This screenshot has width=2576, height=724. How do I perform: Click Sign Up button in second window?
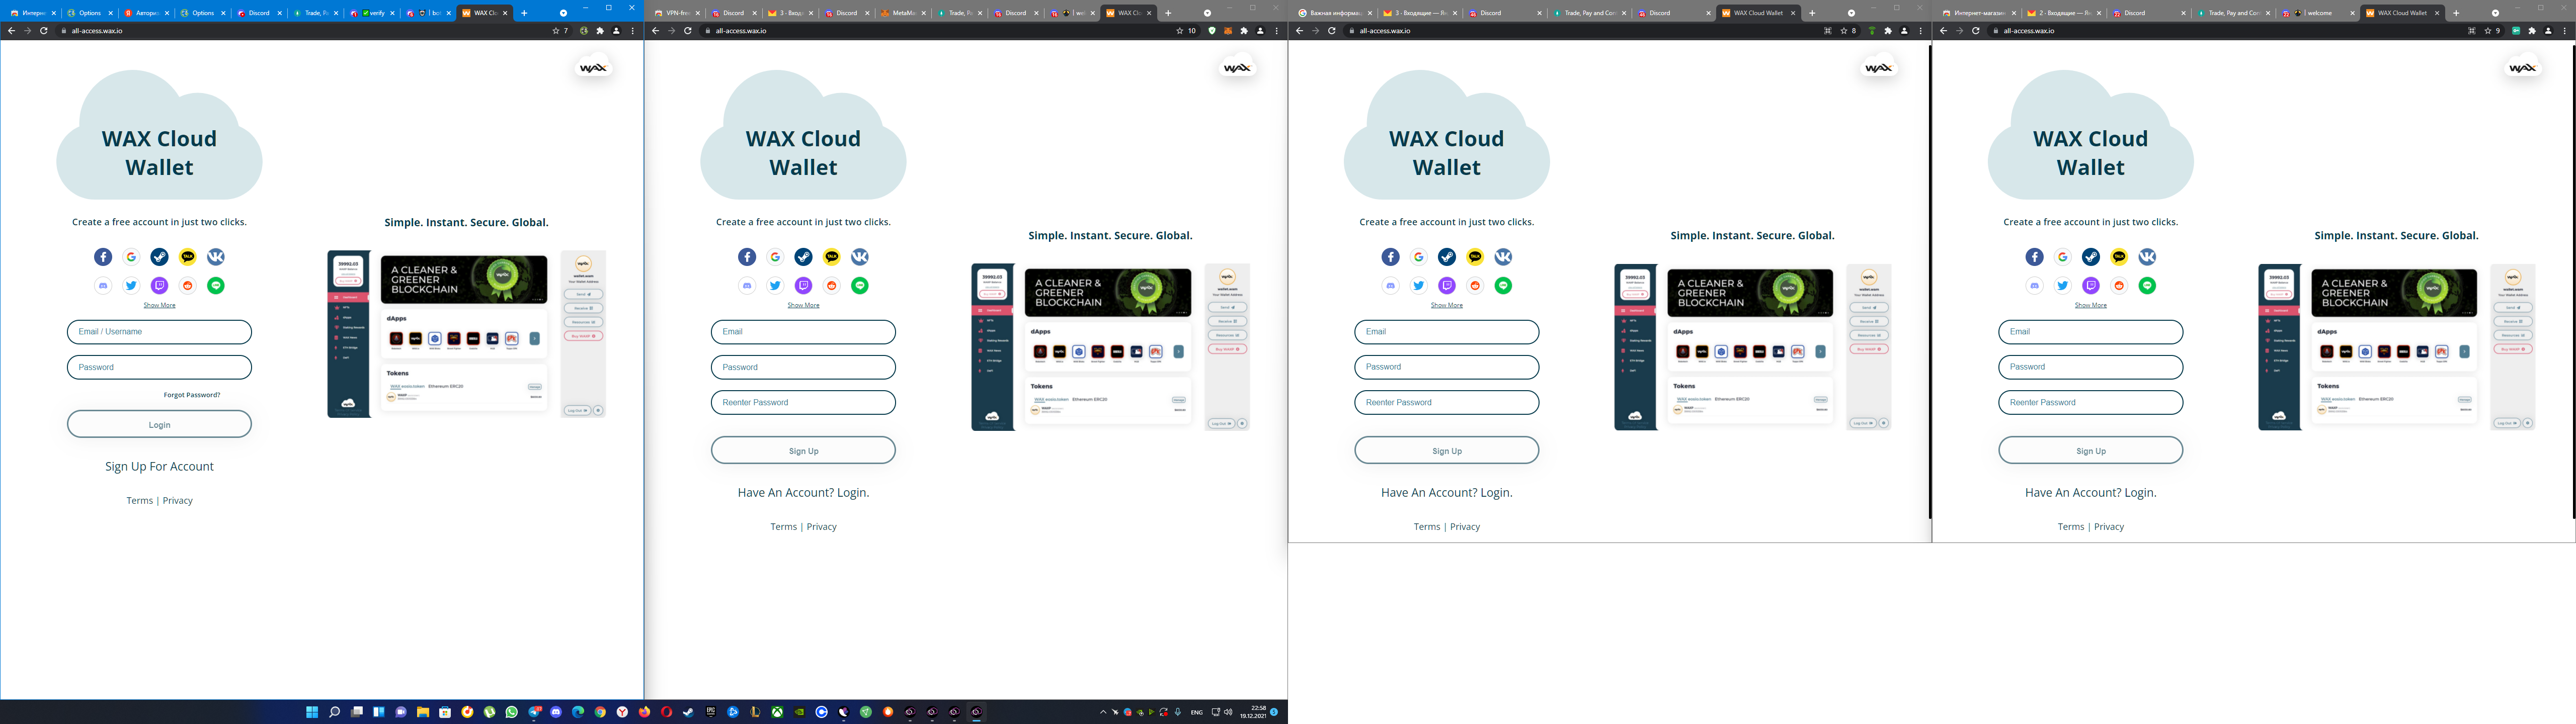point(803,450)
